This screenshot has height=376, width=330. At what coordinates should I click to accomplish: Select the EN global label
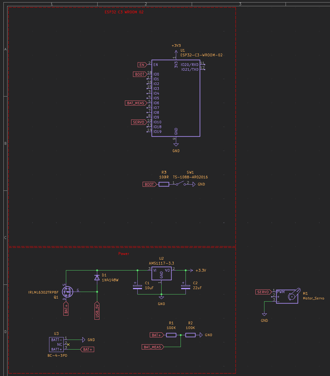(142, 65)
